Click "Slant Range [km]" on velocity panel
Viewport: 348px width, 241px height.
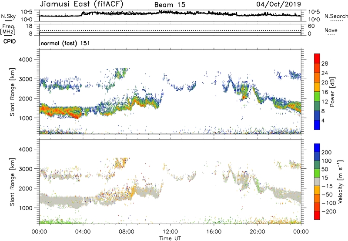pos(12,182)
